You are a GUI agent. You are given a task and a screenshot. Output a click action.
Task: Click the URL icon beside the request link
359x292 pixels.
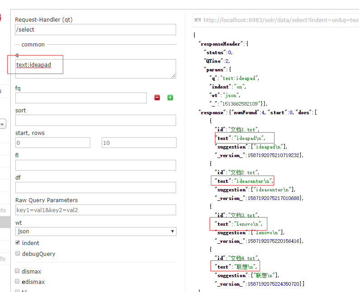[198, 20]
